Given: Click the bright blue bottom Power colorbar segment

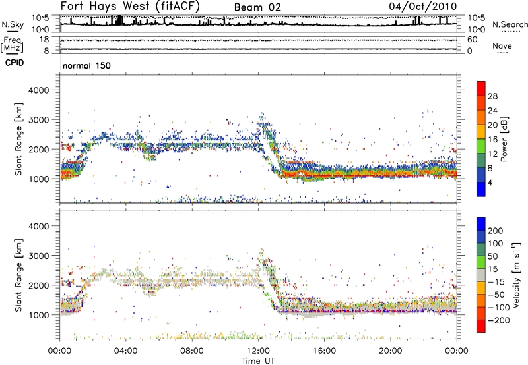Looking at the screenshot, I should click(x=481, y=189).
